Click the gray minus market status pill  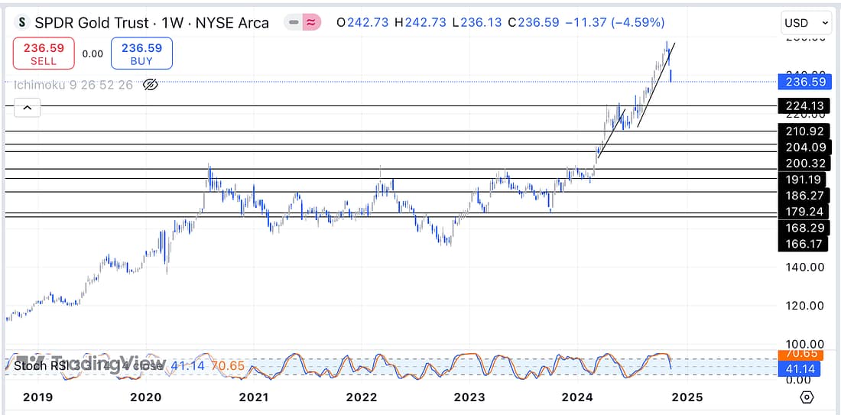[294, 23]
